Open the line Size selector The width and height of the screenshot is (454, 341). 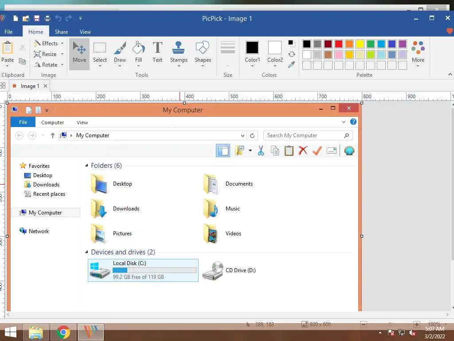(228, 54)
